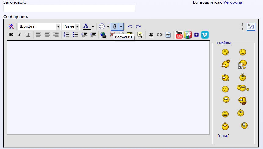Insert a Vimeo video tag
Screen dimensions: 263x149
tap(205, 35)
